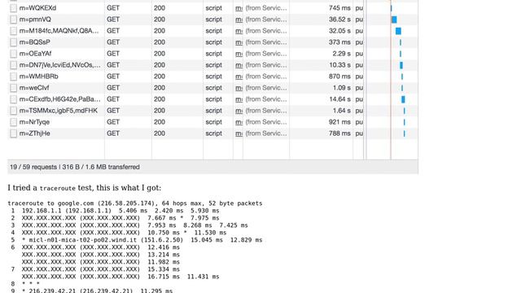Click the '19 / 59 requests' status summary
This screenshot has height=293, width=521.
(x=33, y=167)
